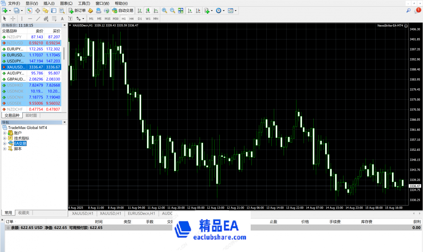Screen dimensions: 423x252
Task: Switch chart timeframe to H4
Action: [131, 19]
